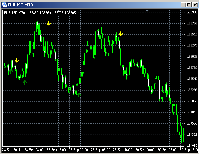This screenshot has height=154, width=199.
Task: Click the price label 1.36510
Action: pyautogui.click(x=192, y=34)
